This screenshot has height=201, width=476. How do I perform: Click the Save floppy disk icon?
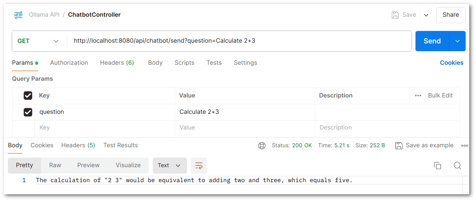[395, 15]
